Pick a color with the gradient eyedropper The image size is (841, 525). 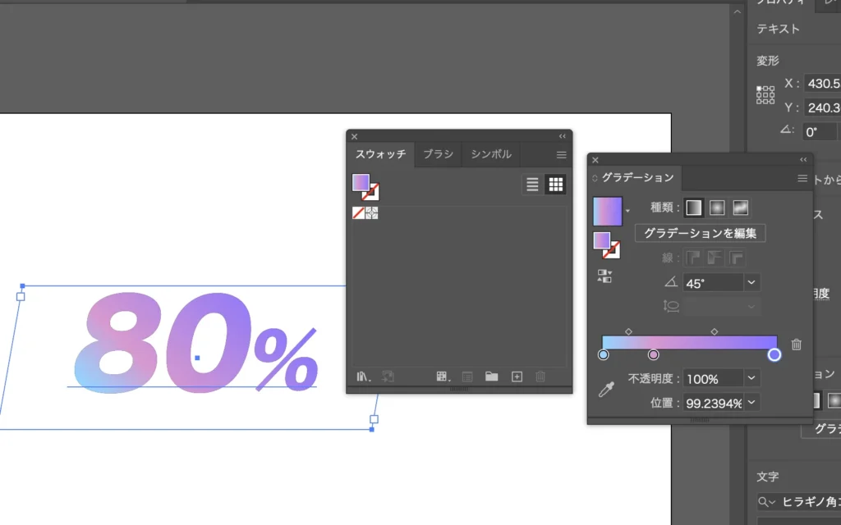click(606, 390)
